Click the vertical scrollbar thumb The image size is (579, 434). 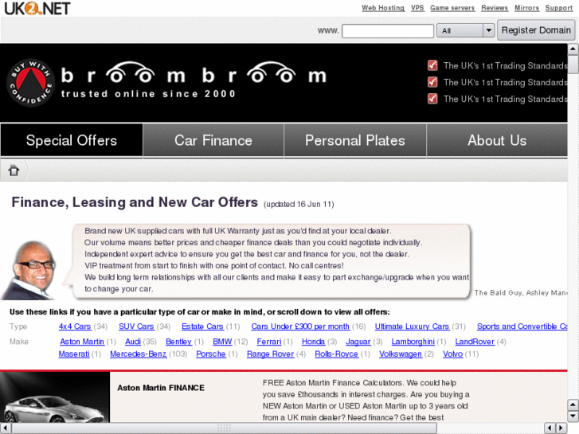(573, 64)
